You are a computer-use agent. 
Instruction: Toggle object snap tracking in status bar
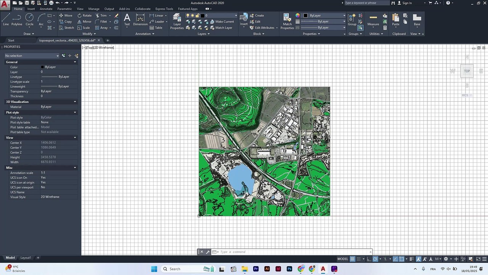tap(395, 259)
